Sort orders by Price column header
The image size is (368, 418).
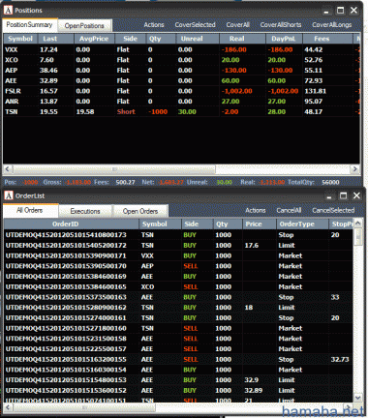(x=260, y=224)
